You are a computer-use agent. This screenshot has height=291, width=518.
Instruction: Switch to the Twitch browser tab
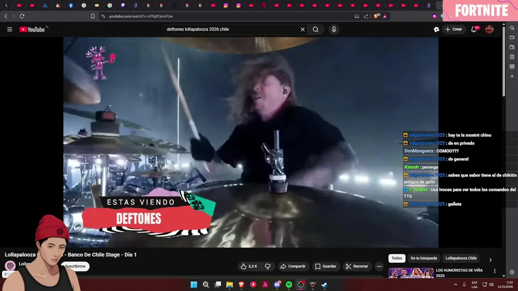coord(123,5)
